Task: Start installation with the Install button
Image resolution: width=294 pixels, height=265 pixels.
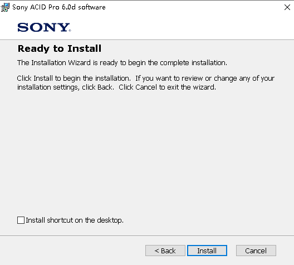Action: [207, 251]
